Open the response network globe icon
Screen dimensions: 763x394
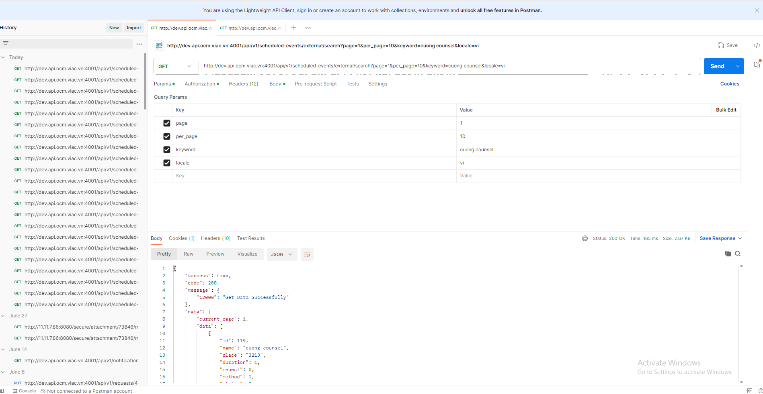585,238
